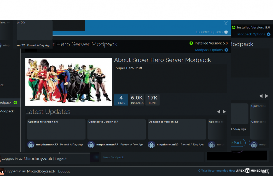Click the 4 Likes button
Screen dimensions: 273x176
[121, 100]
